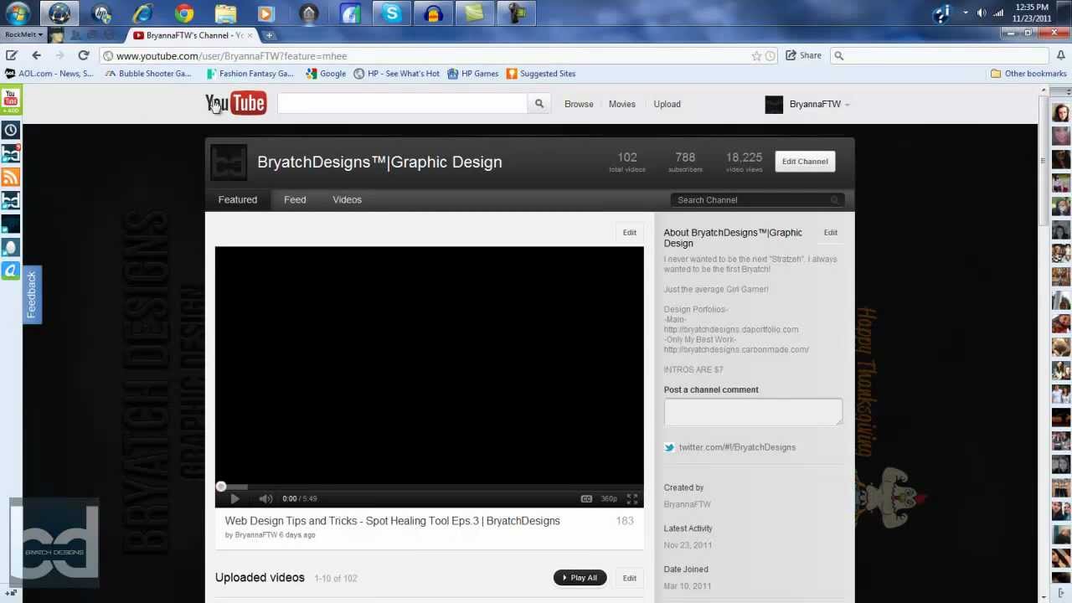Open the orange RSS feed app in sidebar
Image resolution: width=1072 pixels, height=603 pixels.
11,177
